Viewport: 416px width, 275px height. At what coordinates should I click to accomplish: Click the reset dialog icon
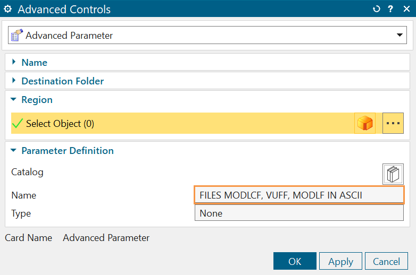point(377,10)
